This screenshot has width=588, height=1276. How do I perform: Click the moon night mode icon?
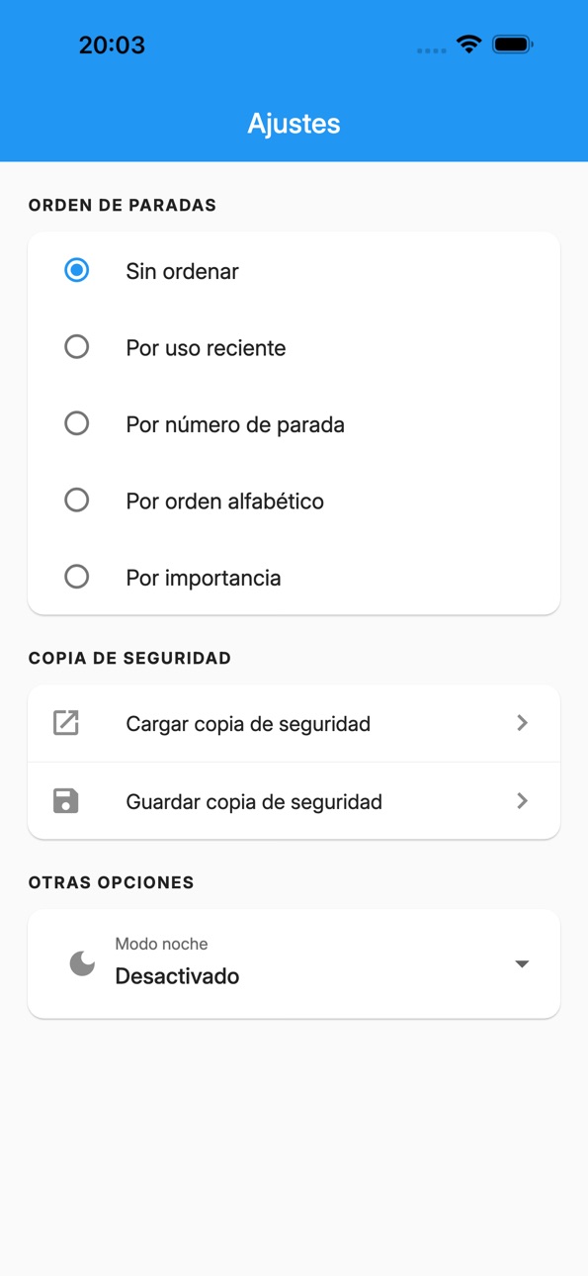[x=82, y=962]
